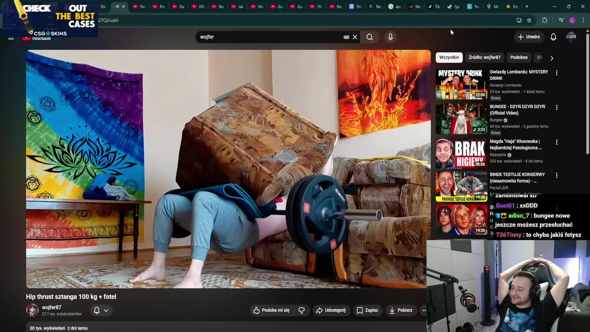The height and width of the screenshot is (332, 590).
Task: Click the YouTube search magnifier button
Action: click(x=370, y=37)
